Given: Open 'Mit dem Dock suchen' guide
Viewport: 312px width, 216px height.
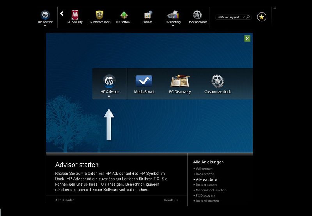Looking at the screenshot, I should tap(211, 190).
